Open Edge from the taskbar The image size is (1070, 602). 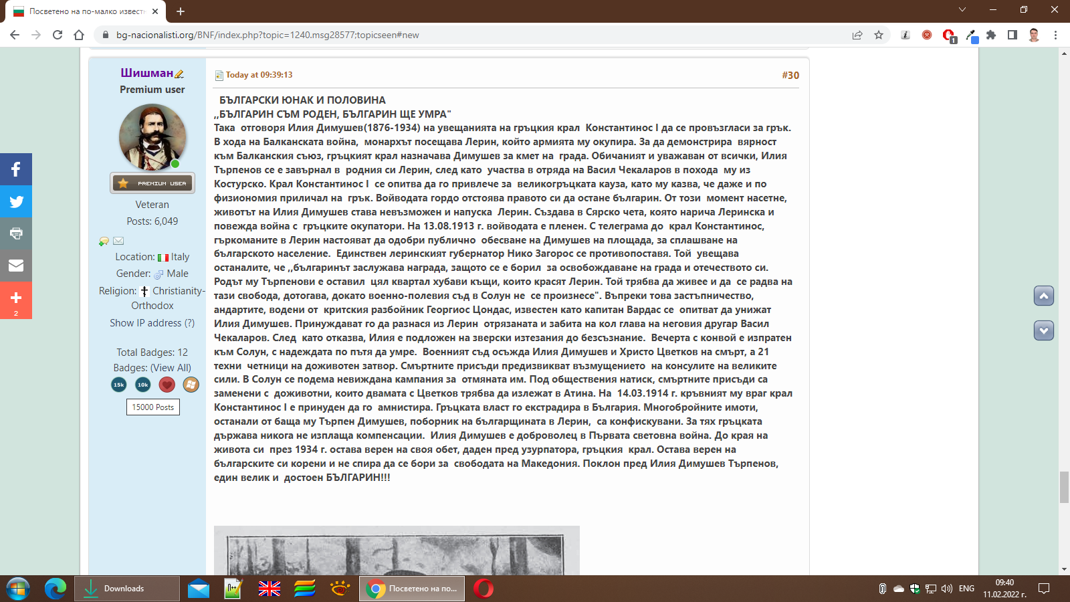[56, 589]
